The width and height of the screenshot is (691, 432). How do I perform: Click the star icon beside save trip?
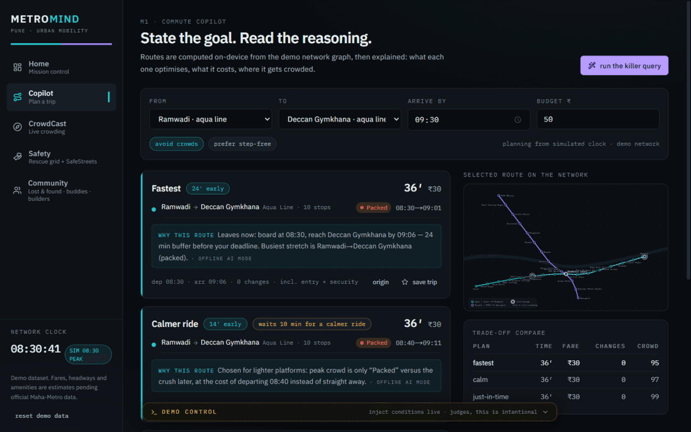(405, 282)
